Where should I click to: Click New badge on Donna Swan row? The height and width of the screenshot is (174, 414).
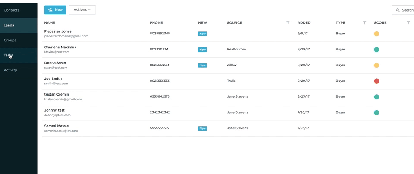coord(203,65)
